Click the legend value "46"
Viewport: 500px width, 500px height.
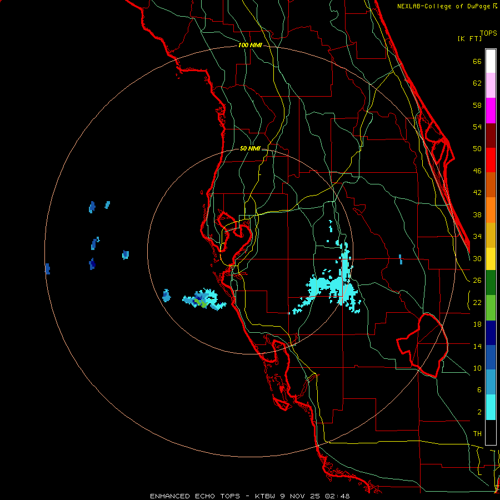pos(477,171)
